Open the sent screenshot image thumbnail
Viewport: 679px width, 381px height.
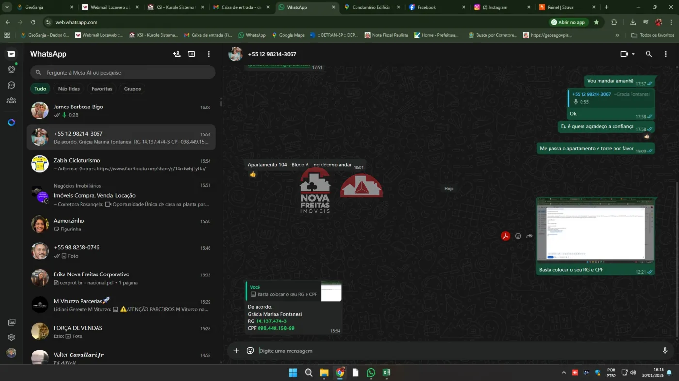coord(596,230)
